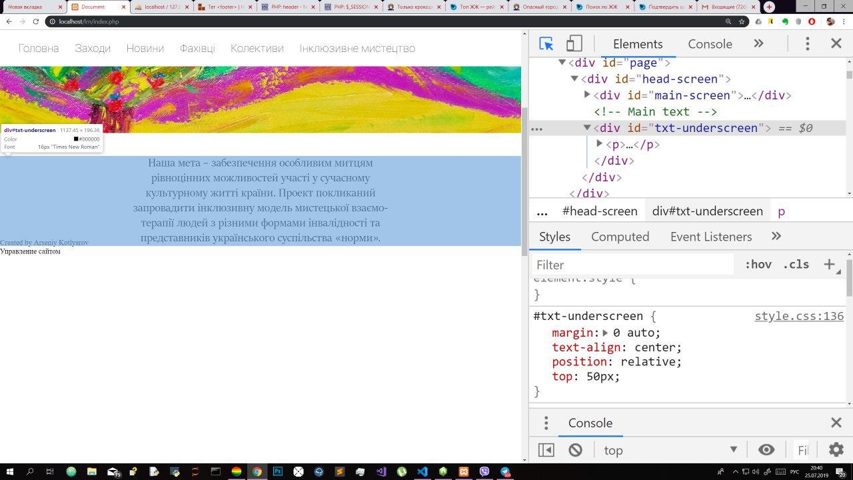Open the Computed sidebar tab
The image size is (853, 480).
pyautogui.click(x=620, y=237)
